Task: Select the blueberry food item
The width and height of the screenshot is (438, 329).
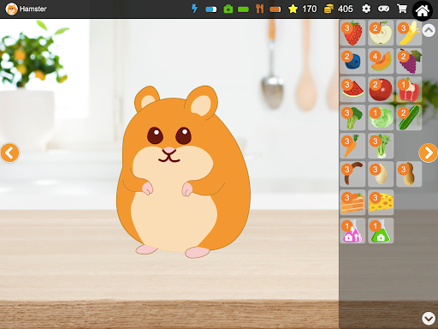Action: point(352,61)
